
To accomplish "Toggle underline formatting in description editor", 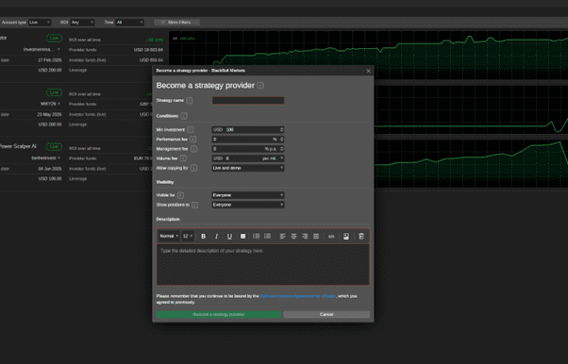I will click(x=229, y=236).
